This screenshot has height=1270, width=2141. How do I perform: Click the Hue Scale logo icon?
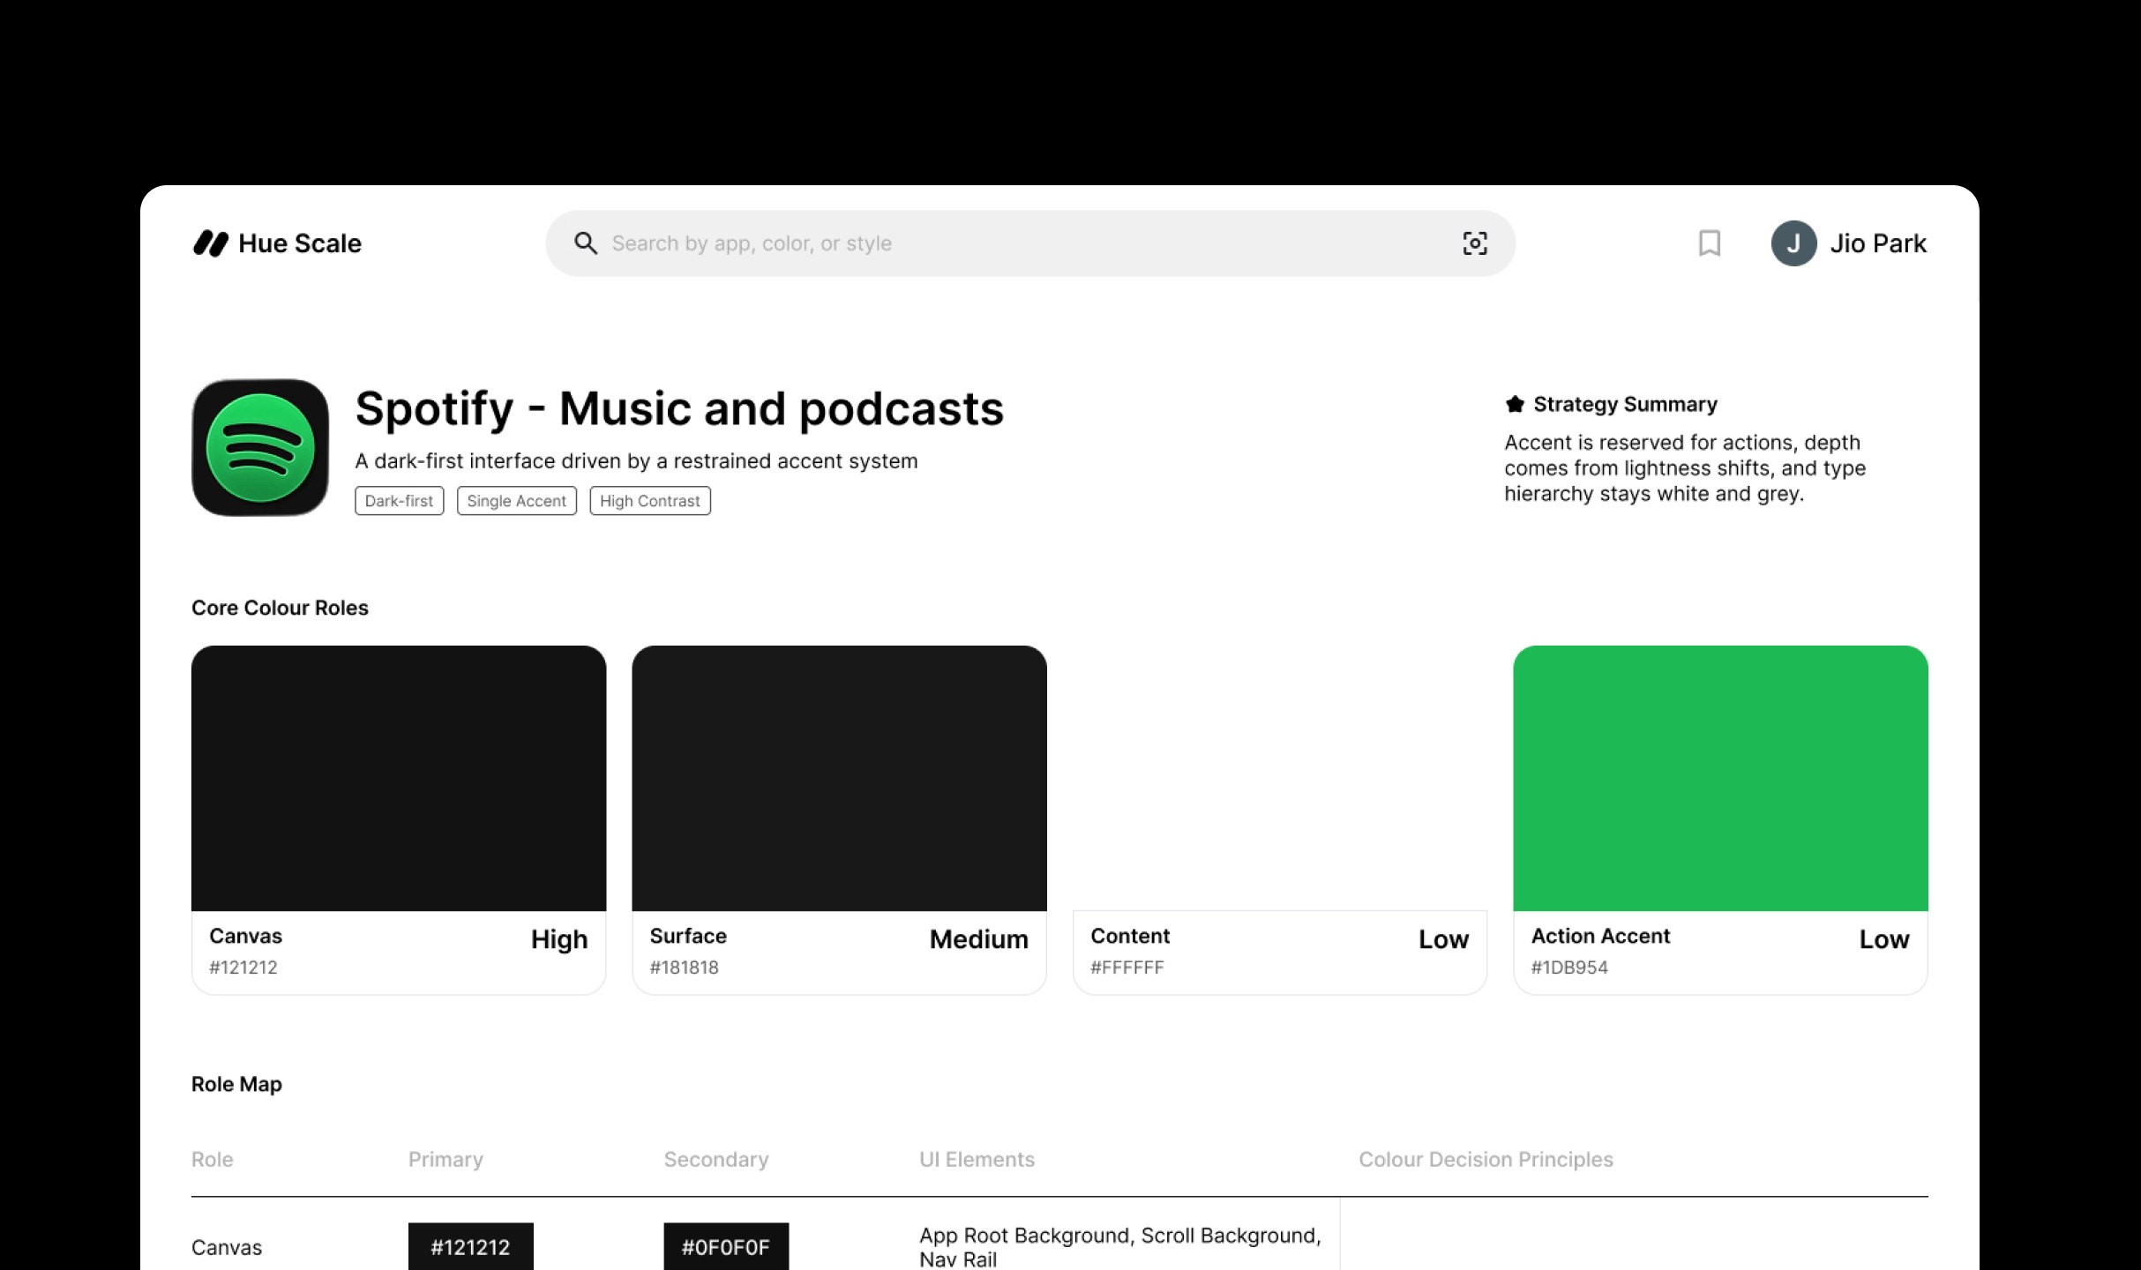[x=211, y=243]
